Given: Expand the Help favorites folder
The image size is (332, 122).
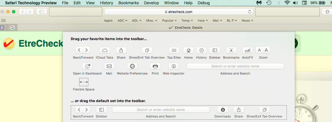Looking at the screenshot, I should (x=203, y=20).
